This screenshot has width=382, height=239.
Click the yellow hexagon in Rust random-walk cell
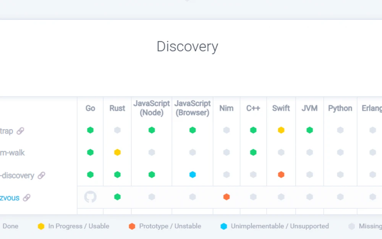tap(117, 153)
